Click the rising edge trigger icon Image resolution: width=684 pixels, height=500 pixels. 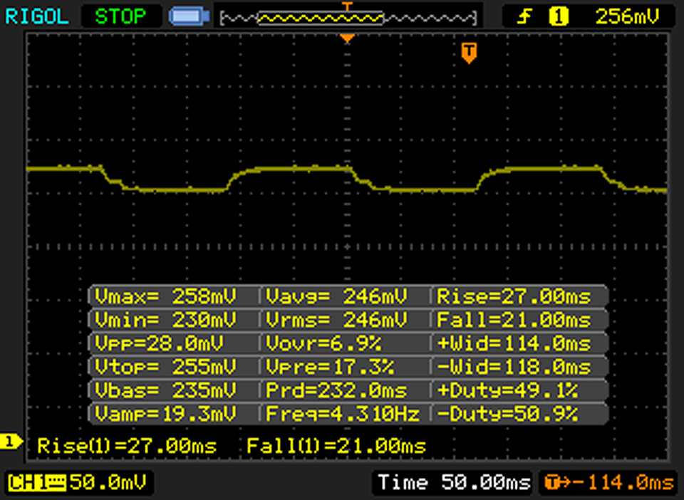pos(524,16)
